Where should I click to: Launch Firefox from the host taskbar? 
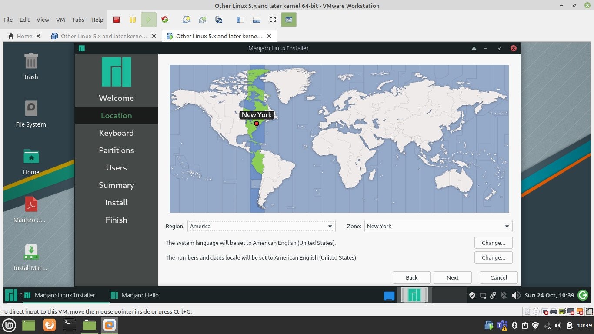(x=50, y=325)
